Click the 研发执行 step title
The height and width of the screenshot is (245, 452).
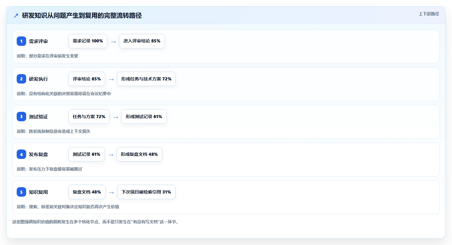[x=38, y=79]
